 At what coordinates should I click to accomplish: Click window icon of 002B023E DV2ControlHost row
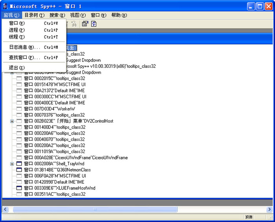coord(19,121)
